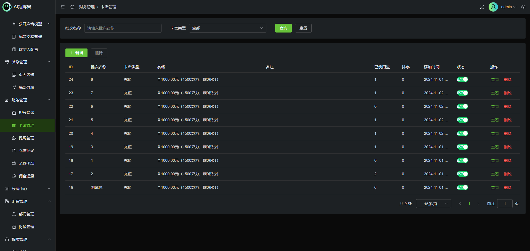Click the admin user avatar
Viewport: 530px width, 251px height.
[x=493, y=7]
